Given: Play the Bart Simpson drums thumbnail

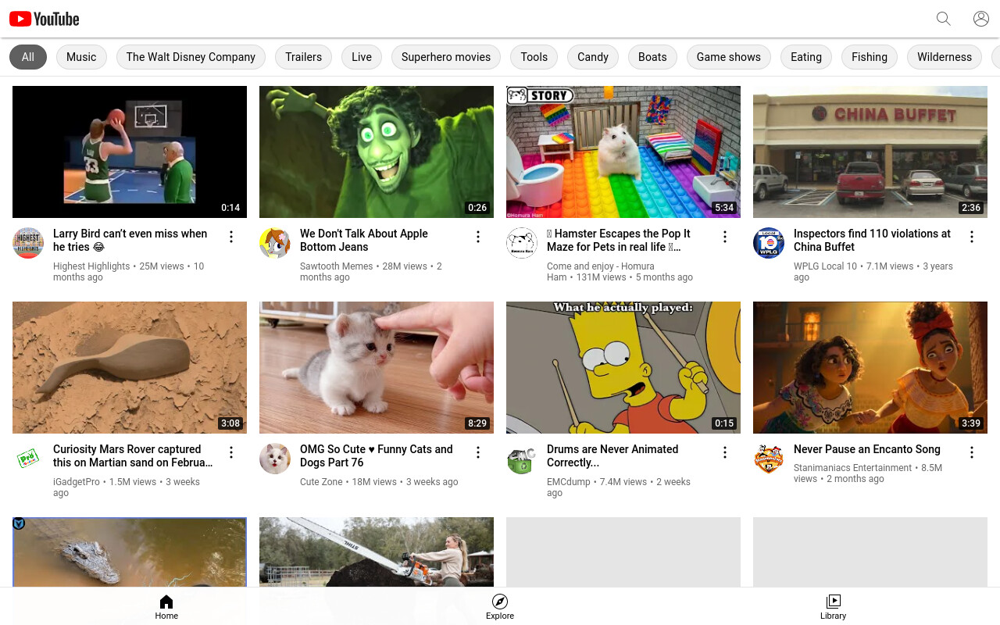Looking at the screenshot, I should click(623, 367).
